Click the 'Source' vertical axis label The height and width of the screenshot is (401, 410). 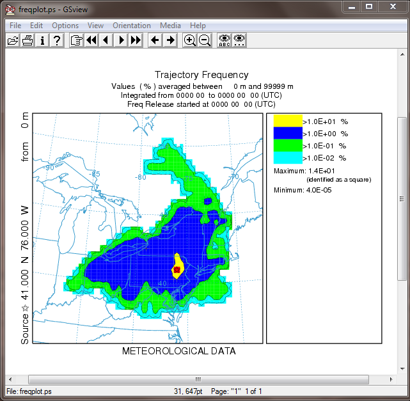pos(25,329)
